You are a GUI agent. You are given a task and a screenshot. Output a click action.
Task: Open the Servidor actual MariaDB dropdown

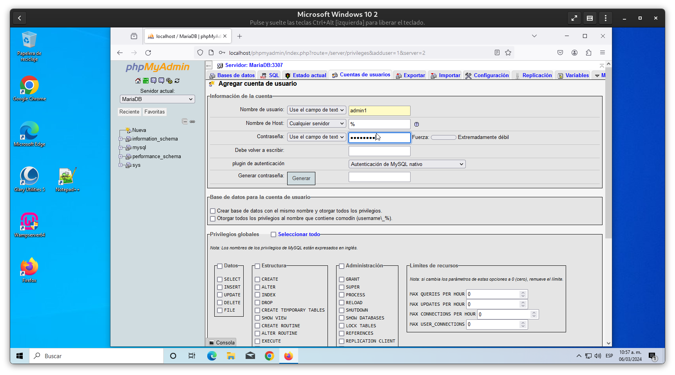(157, 99)
